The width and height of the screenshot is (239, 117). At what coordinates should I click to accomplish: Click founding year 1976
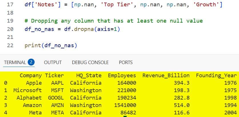[x=230, y=83]
